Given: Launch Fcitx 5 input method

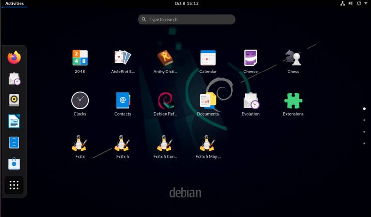Looking at the screenshot, I should coord(122,144).
